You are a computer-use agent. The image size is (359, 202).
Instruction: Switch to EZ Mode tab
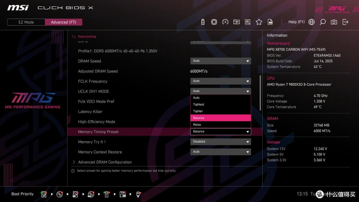[x=26, y=22]
